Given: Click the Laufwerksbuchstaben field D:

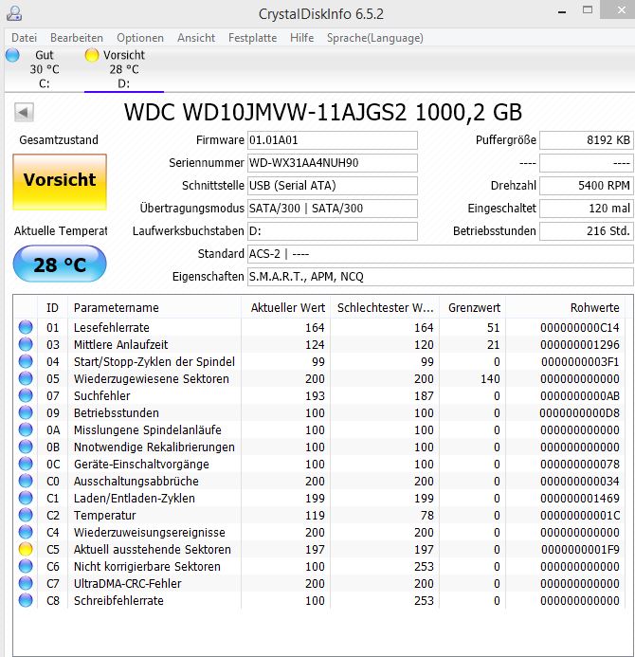Looking at the screenshot, I should point(332,231).
